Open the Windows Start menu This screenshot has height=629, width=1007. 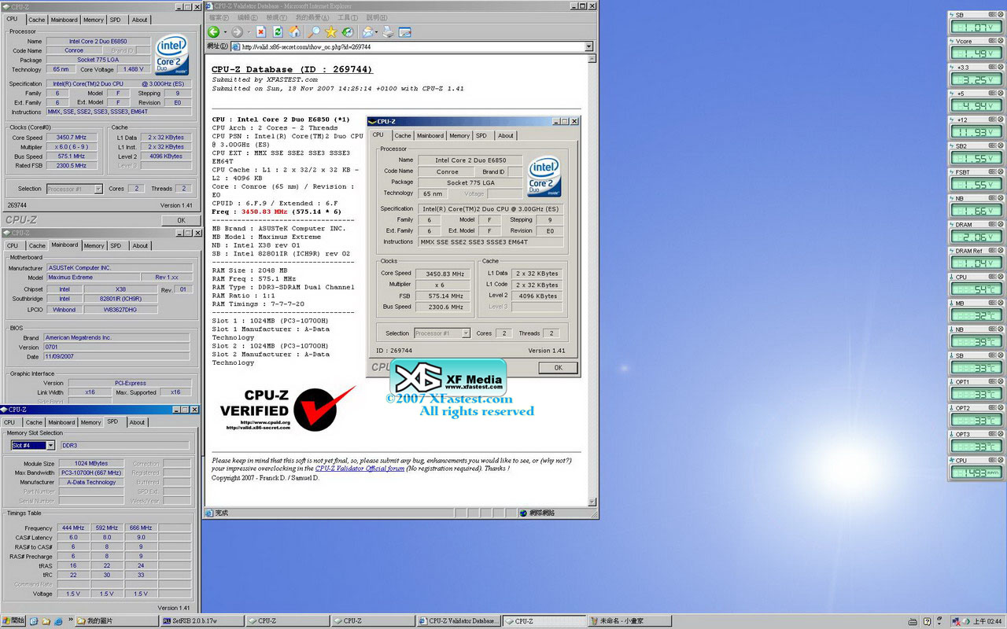(13, 620)
